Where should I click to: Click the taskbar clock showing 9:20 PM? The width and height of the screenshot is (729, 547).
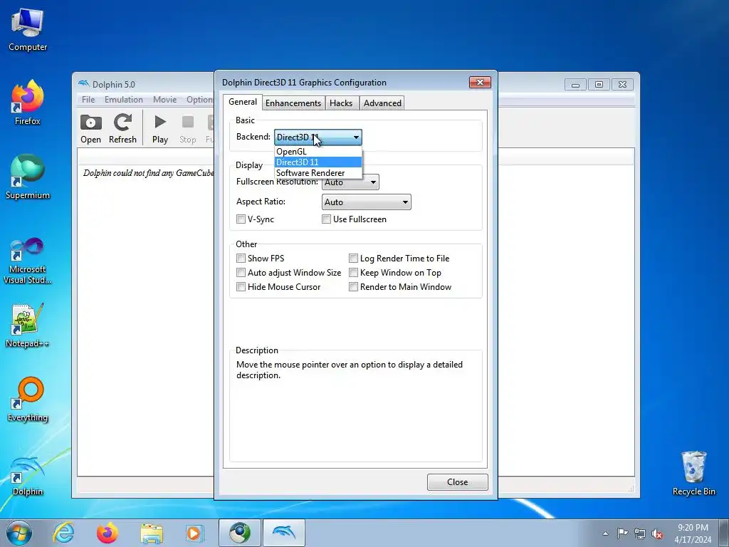pos(693,533)
